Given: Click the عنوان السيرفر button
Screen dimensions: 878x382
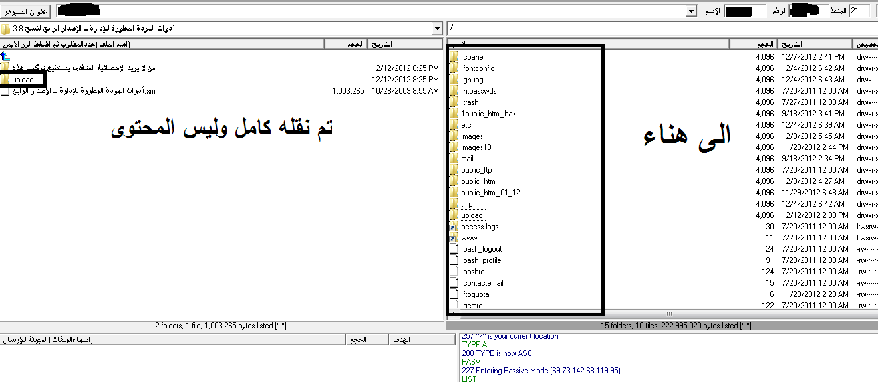Looking at the screenshot, I should click(x=26, y=11).
